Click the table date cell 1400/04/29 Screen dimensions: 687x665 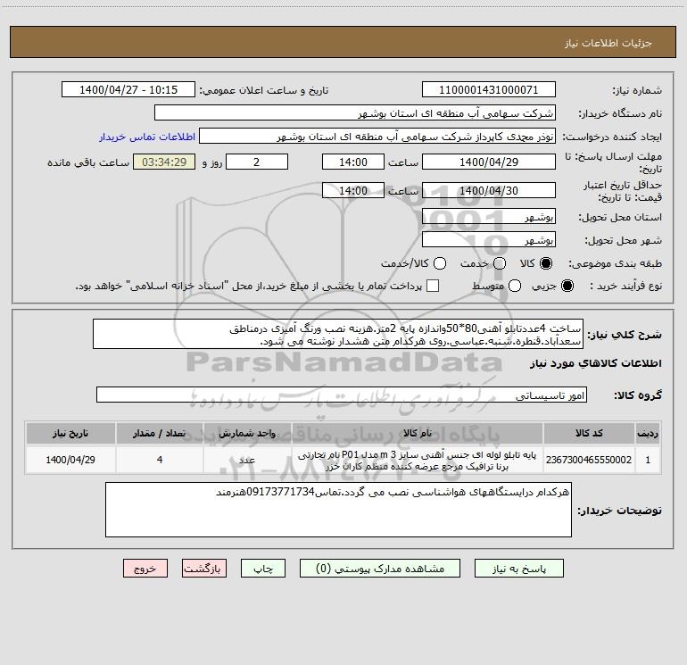[70, 460]
